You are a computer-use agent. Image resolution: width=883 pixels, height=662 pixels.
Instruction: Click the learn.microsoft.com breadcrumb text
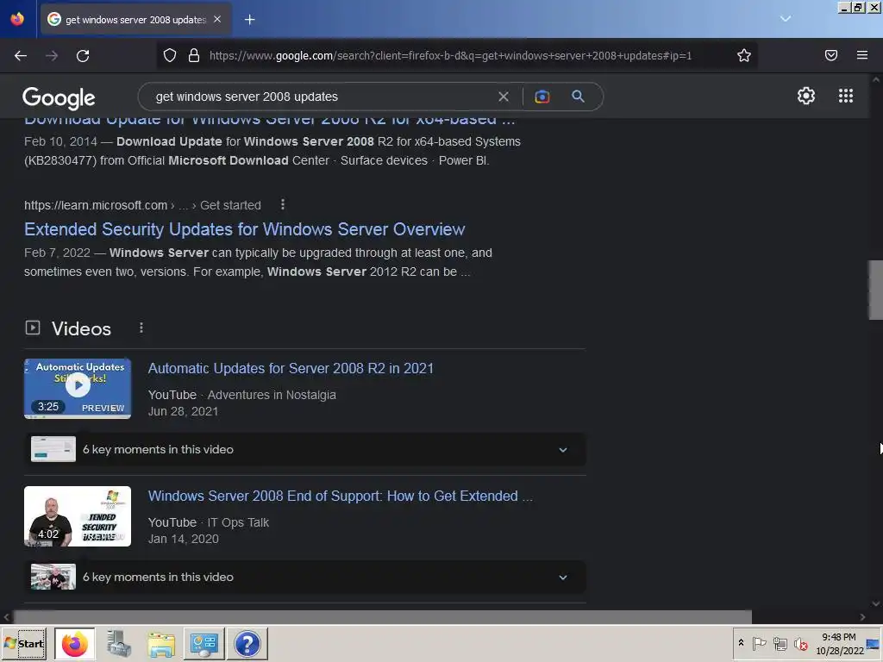coord(142,205)
